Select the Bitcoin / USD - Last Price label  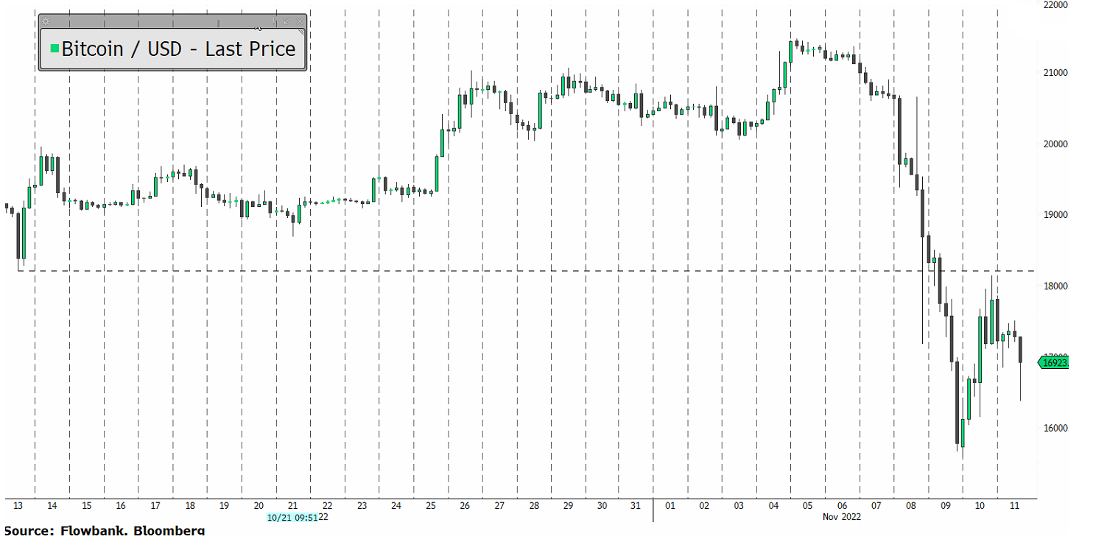(178, 49)
